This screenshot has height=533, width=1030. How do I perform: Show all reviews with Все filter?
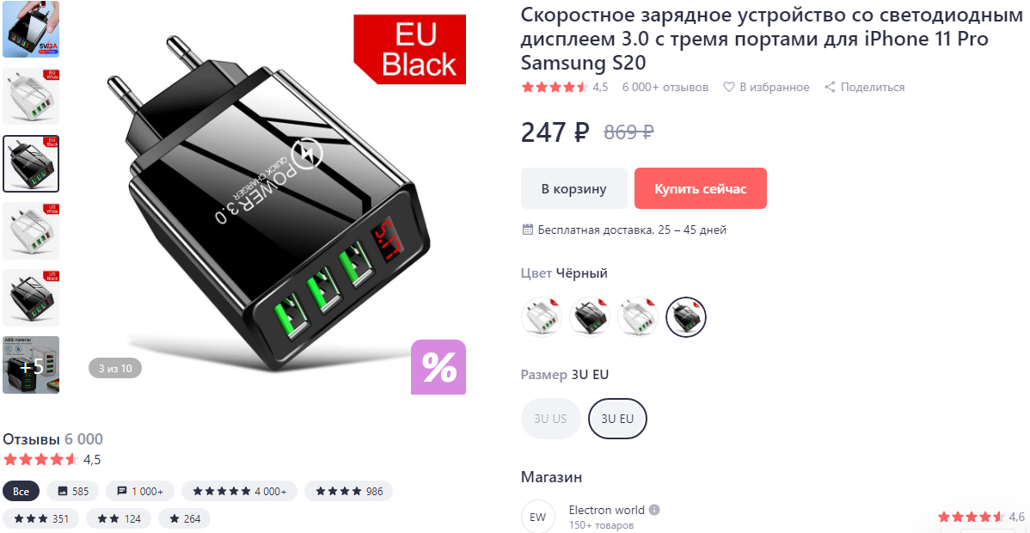[x=21, y=491]
